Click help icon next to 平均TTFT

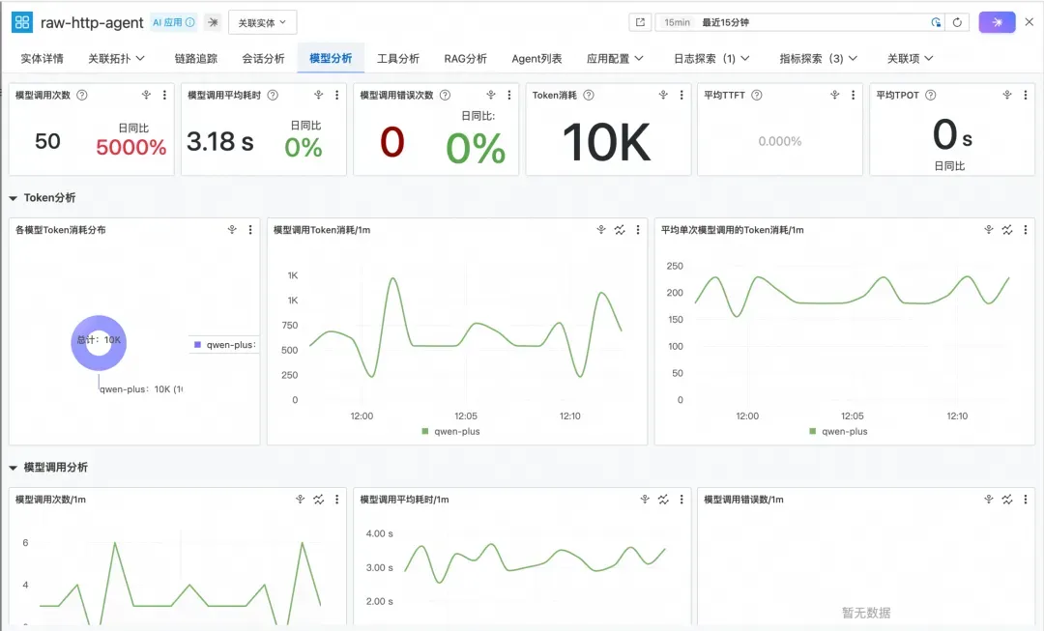click(x=756, y=96)
